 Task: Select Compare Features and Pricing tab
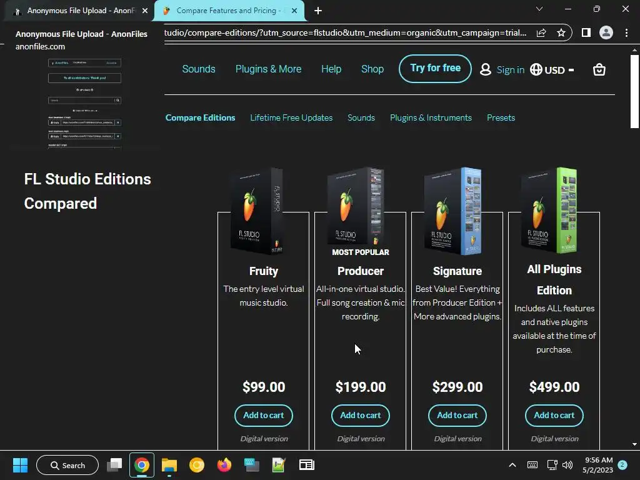click(x=229, y=11)
